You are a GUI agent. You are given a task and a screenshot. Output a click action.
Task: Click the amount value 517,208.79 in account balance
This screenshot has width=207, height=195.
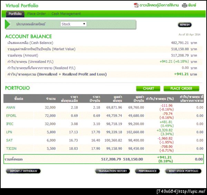(x=180, y=55)
